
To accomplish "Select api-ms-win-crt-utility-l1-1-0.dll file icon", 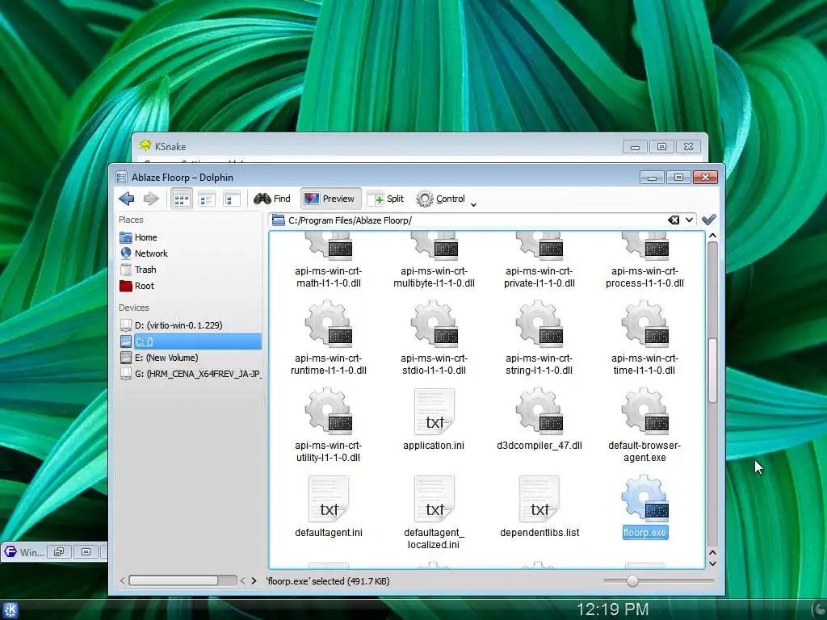I will click(x=329, y=411).
